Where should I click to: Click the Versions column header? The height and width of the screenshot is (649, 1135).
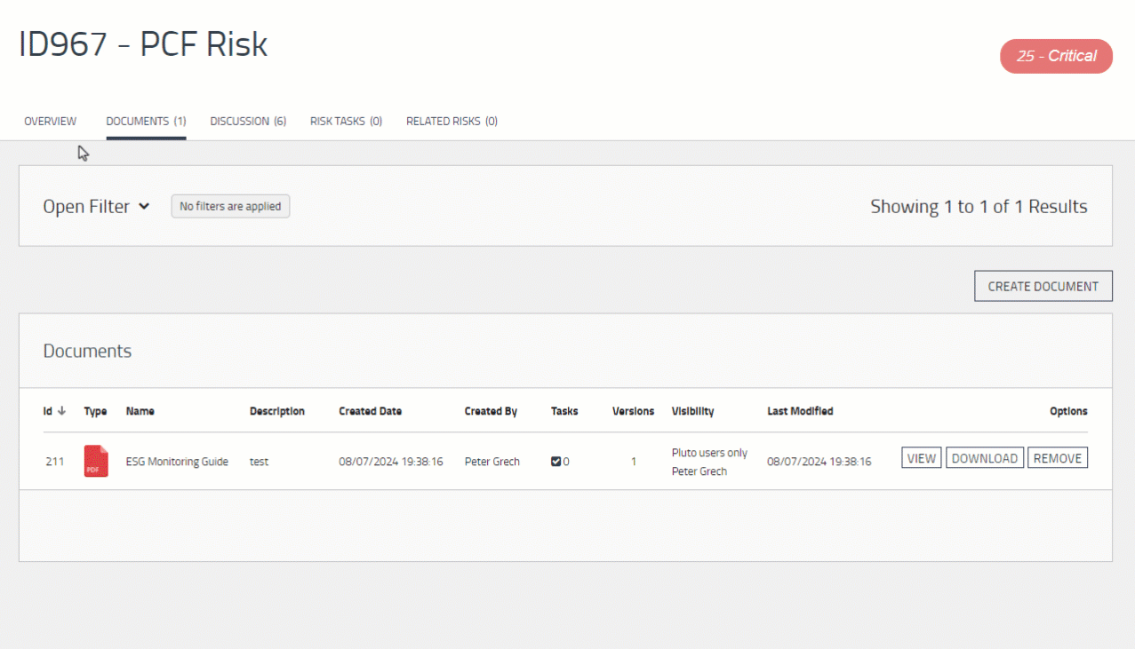click(634, 411)
